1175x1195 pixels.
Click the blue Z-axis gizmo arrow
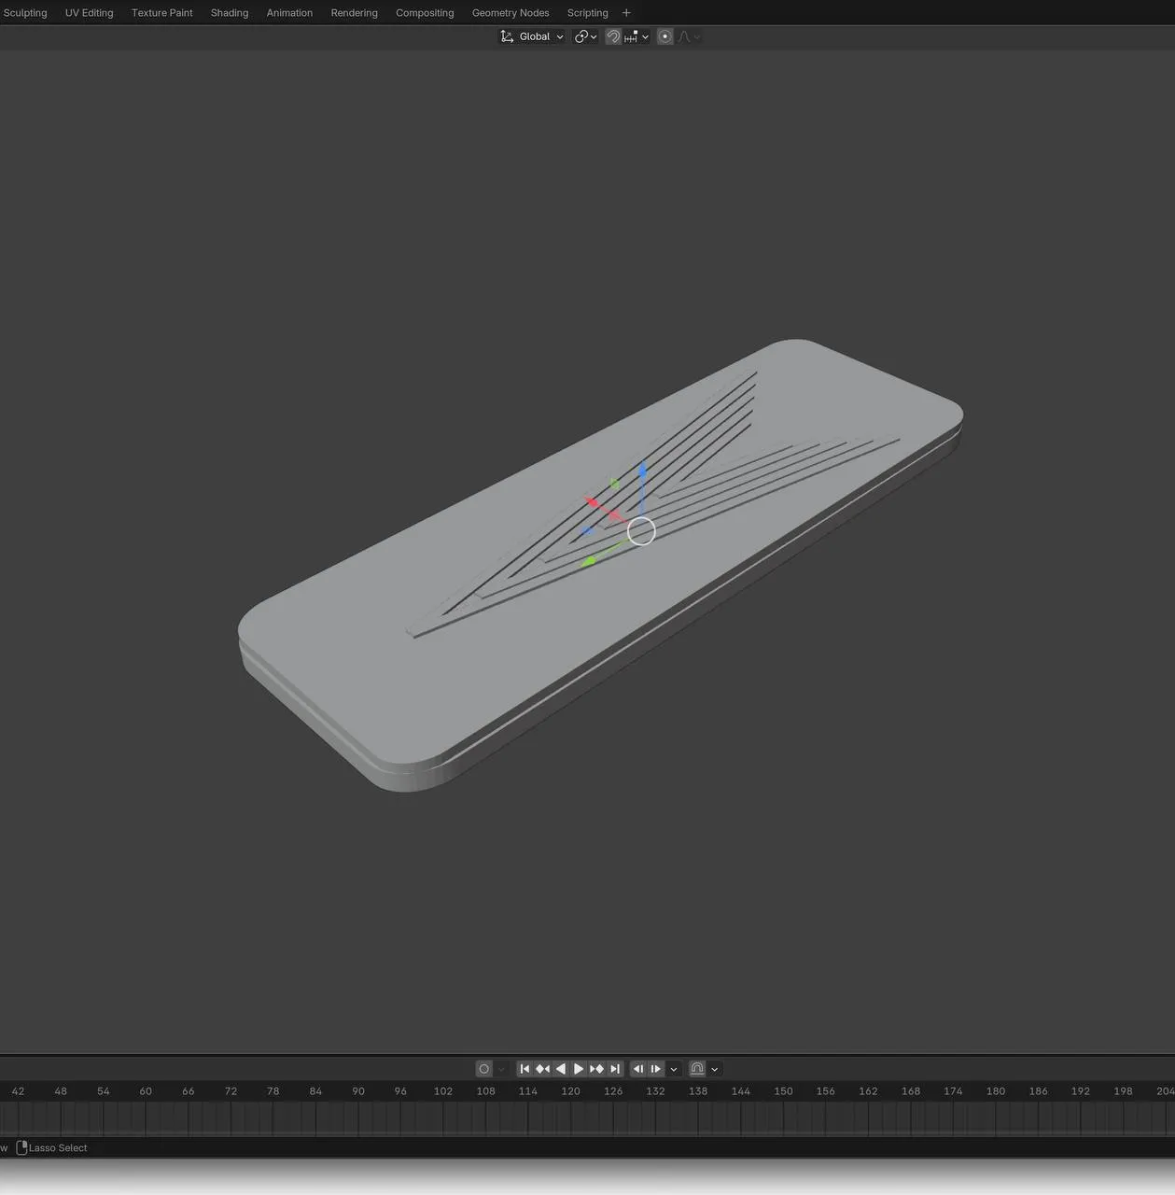point(642,471)
